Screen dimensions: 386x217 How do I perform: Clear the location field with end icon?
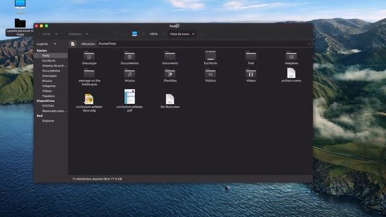pyautogui.click(x=309, y=44)
